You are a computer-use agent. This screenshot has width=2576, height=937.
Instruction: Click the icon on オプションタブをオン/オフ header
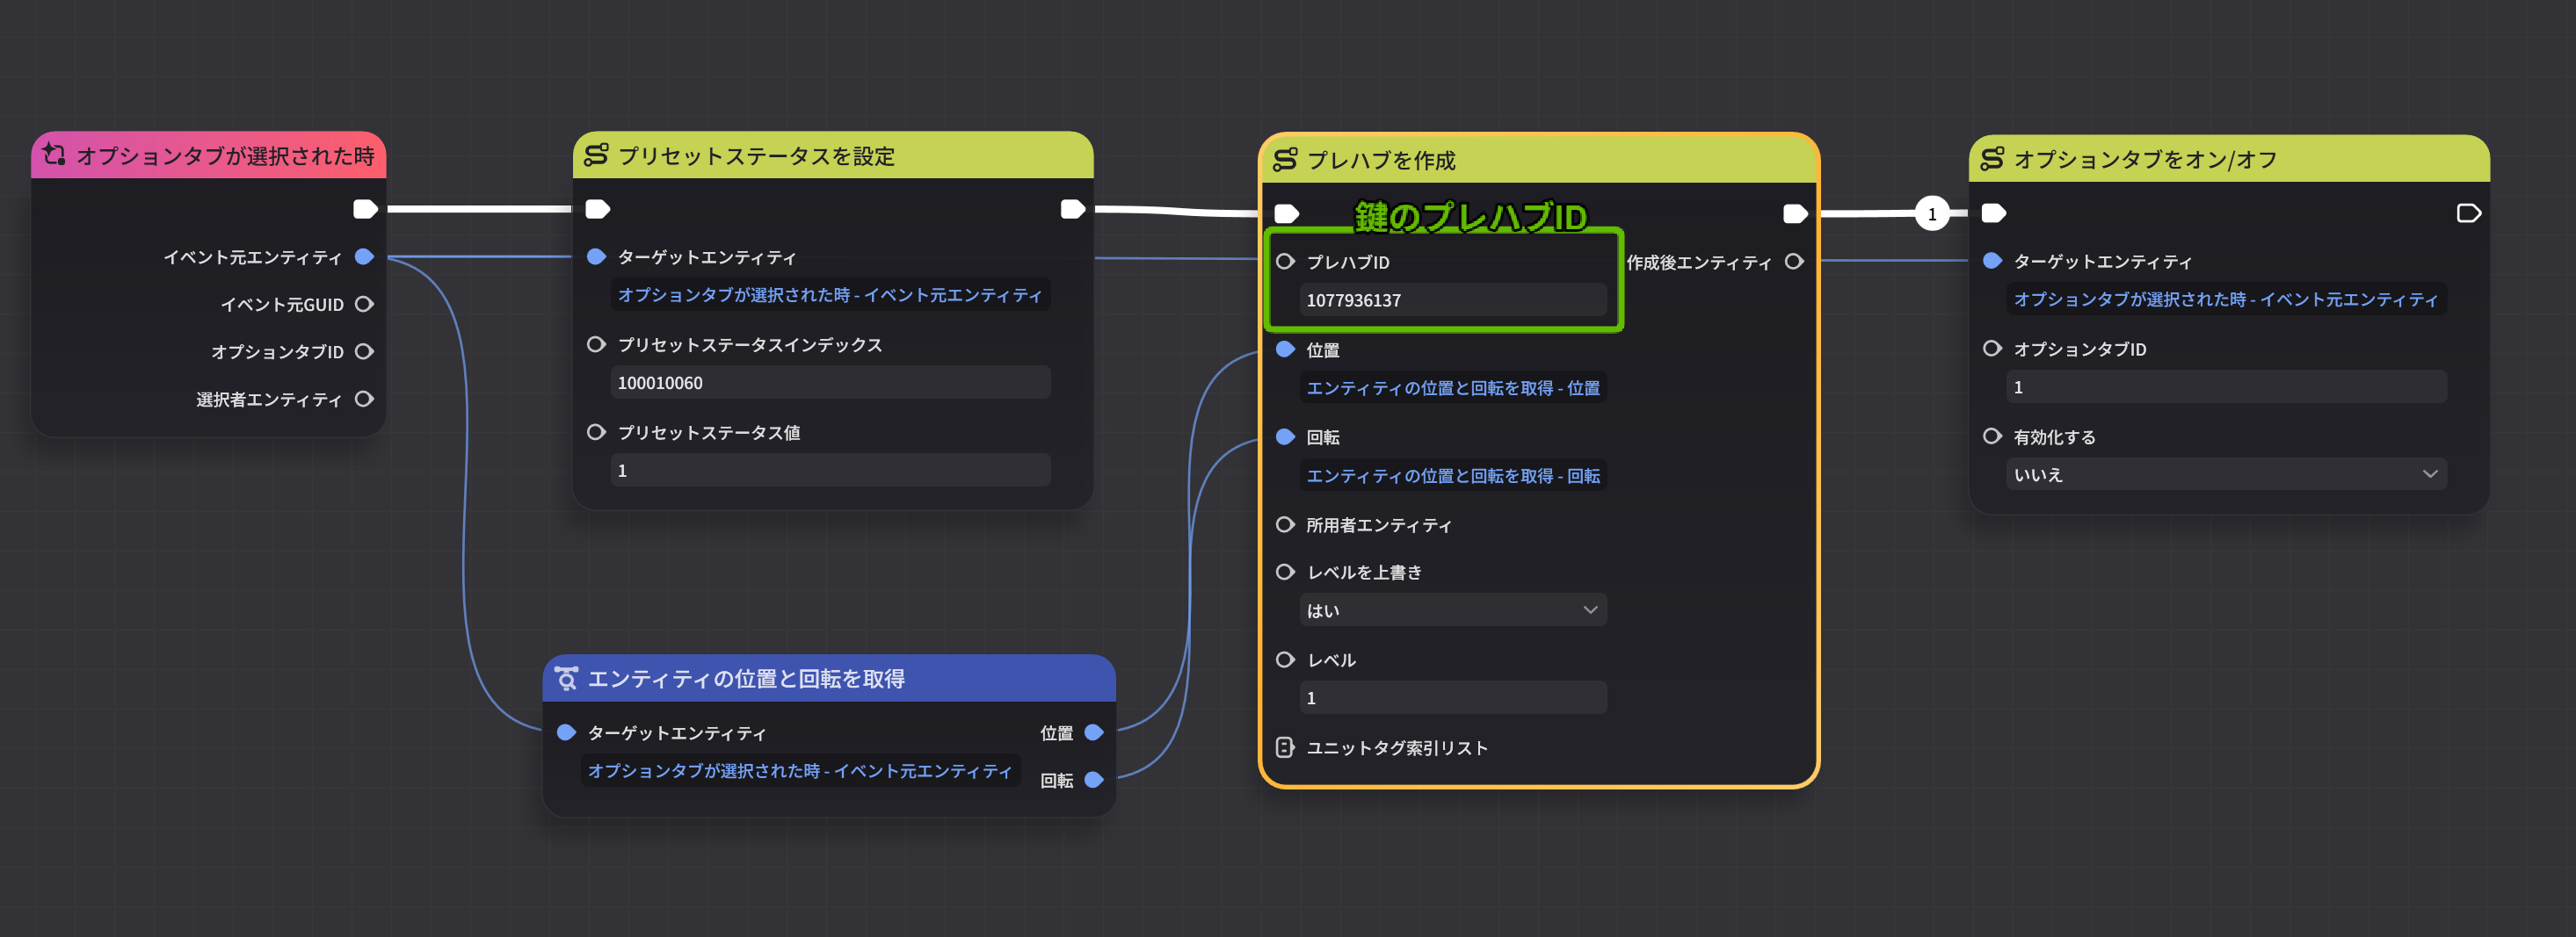coord(1993,158)
